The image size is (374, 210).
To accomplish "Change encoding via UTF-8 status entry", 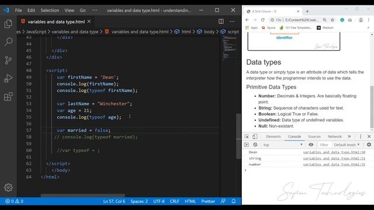I will point(159,201).
